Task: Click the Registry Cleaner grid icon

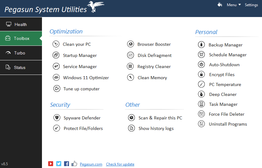Action: coord(131,67)
